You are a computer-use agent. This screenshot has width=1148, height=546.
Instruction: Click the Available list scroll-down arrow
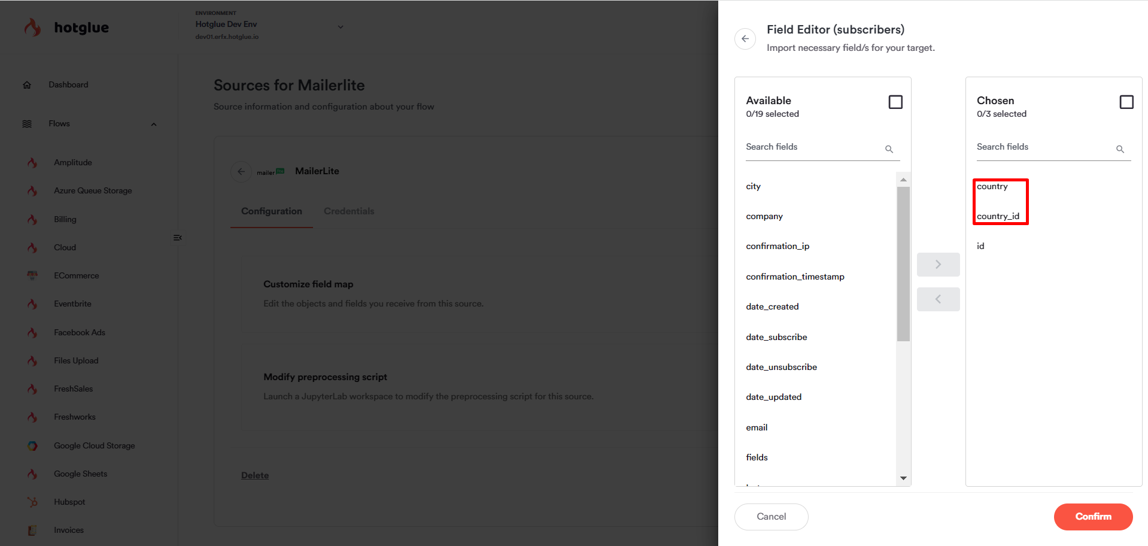(903, 478)
